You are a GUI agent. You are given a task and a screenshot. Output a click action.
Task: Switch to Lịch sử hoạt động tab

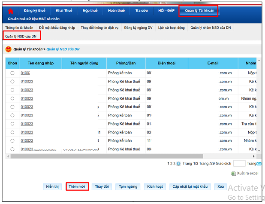coord(172,27)
